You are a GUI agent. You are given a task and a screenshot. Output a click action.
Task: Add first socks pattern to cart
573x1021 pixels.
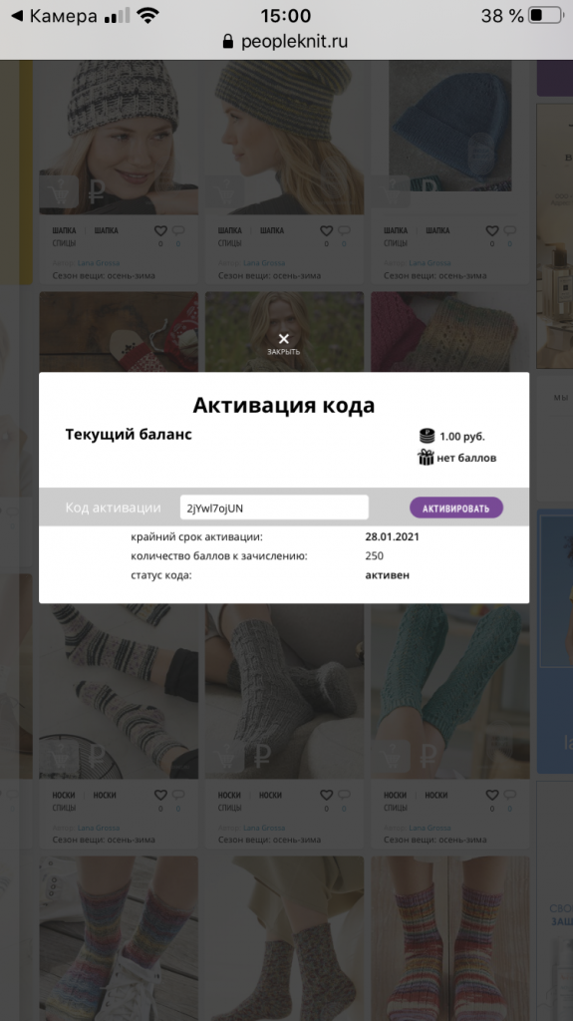tap(59, 757)
